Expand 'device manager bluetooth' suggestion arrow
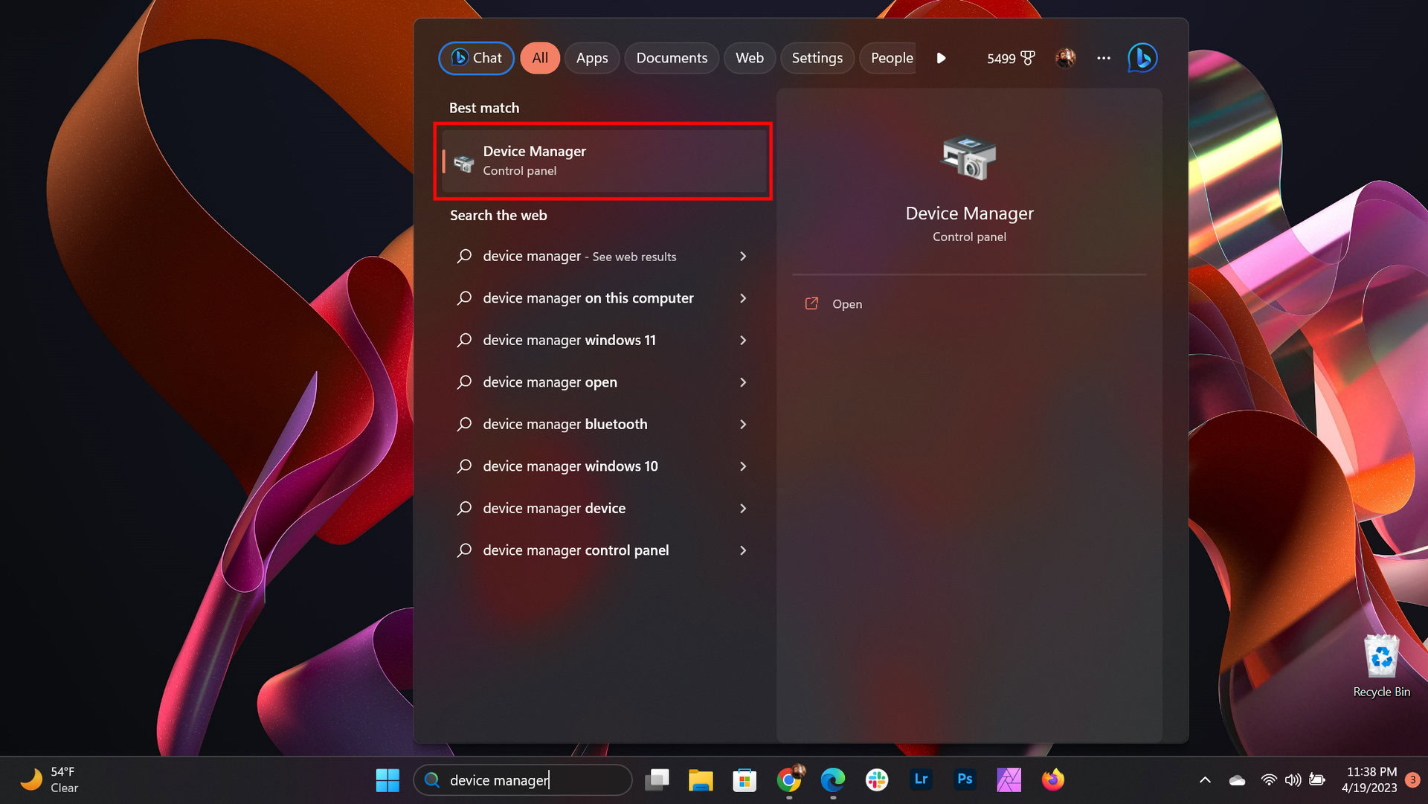Screen dimensions: 1428x804 (742, 424)
